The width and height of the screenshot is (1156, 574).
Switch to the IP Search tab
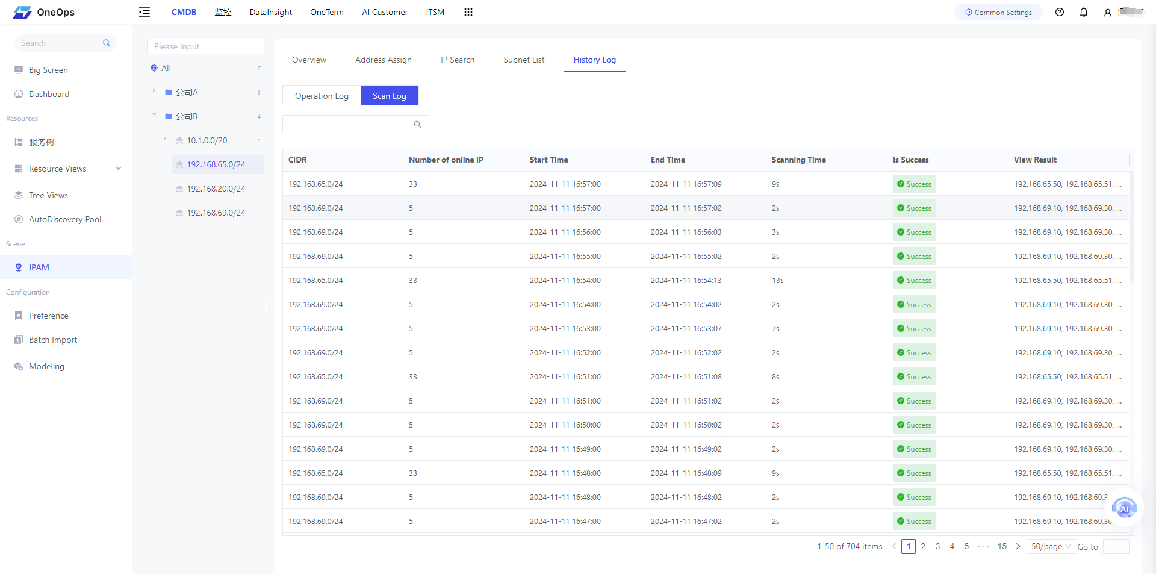click(458, 60)
